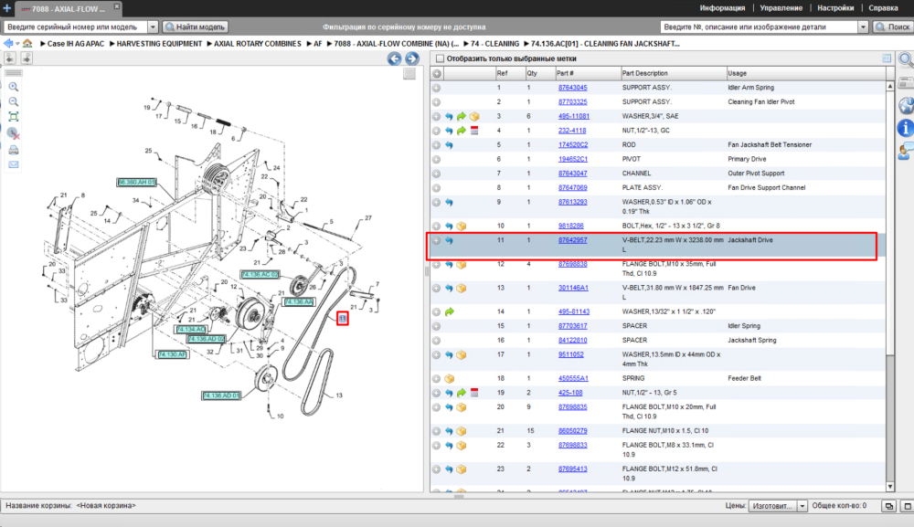This screenshot has height=527, width=914.
Task: Expand the diagram panel to the right
Action: (27, 58)
